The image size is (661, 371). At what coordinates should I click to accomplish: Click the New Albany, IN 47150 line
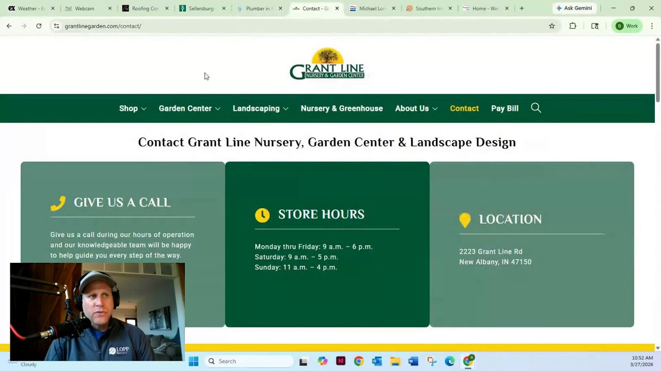coord(495,262)
